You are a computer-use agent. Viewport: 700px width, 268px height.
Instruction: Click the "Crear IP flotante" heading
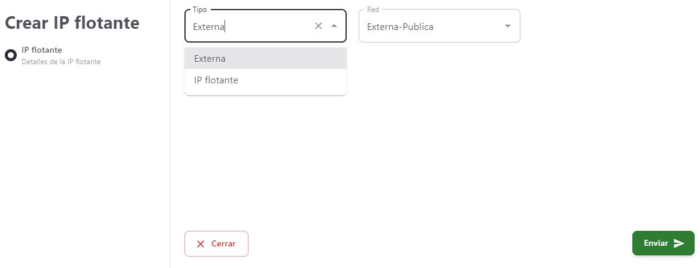[x=72, y=23]
